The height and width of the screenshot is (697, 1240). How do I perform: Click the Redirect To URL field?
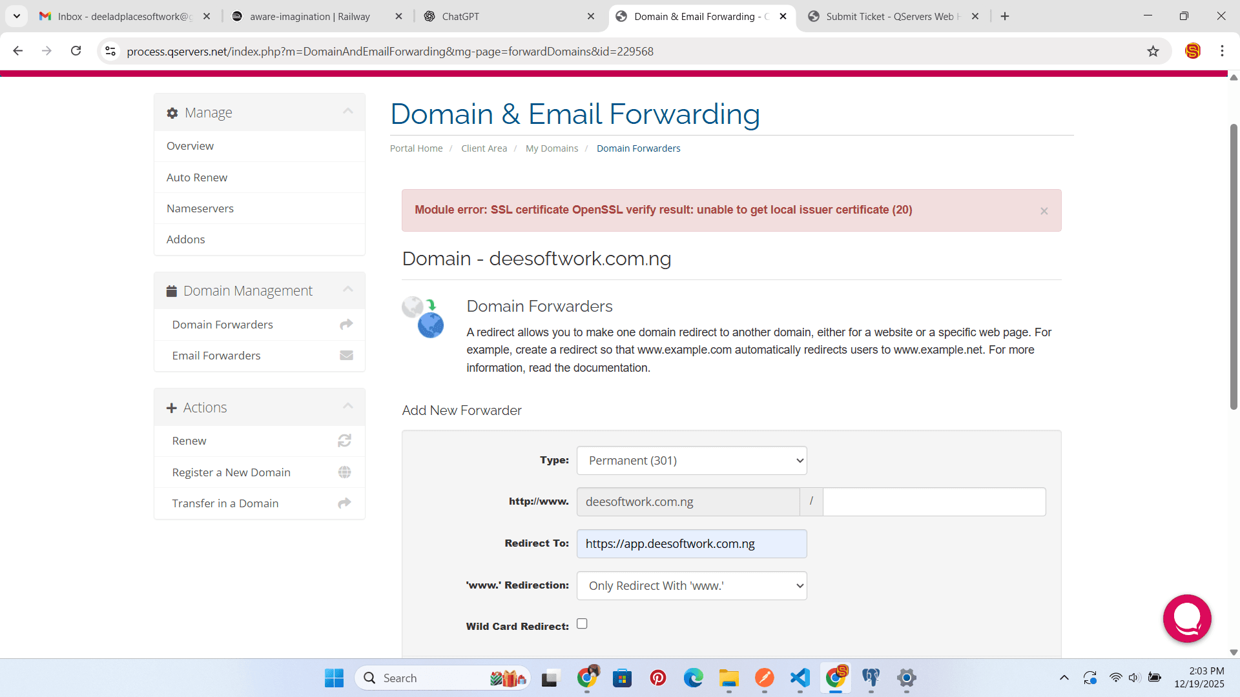click(691, 544)
